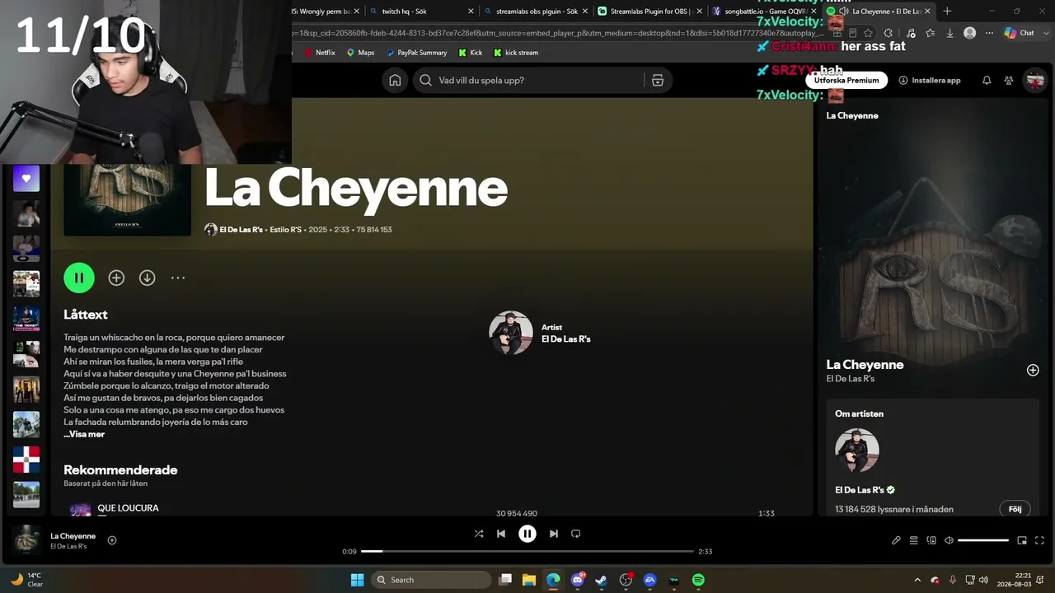Open the Spotify user profile avatar
This screenshot has width=1055, height=593.
(x=1035, y=80)
